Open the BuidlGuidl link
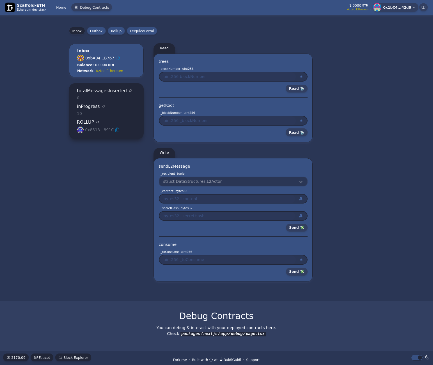The width and height of the screenshot is (433, 365). 232,360
